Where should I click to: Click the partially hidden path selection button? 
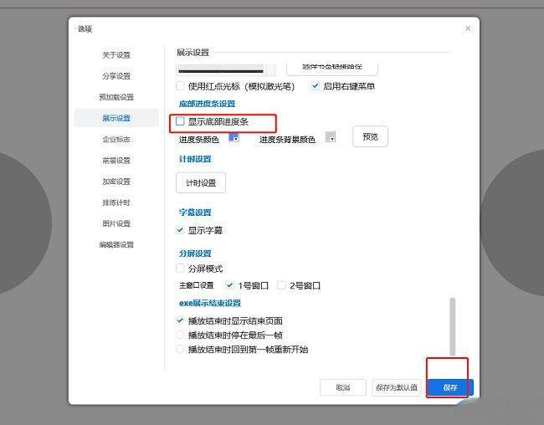point(331,69)
